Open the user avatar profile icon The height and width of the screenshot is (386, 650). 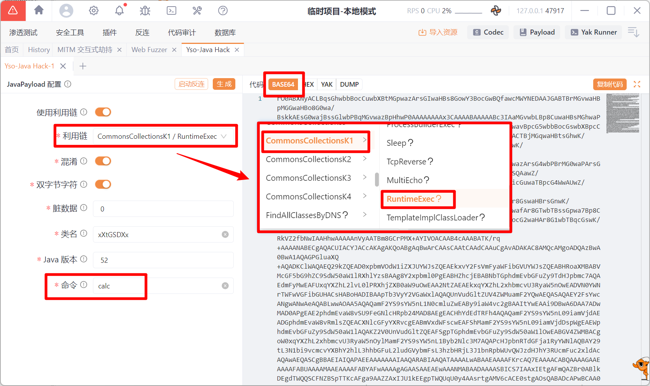(x=66, y=10)
